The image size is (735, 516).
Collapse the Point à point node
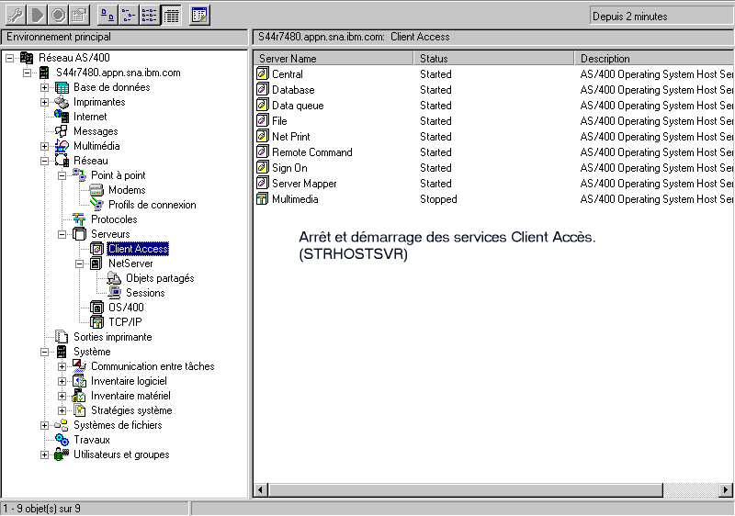tap(62, 175)
